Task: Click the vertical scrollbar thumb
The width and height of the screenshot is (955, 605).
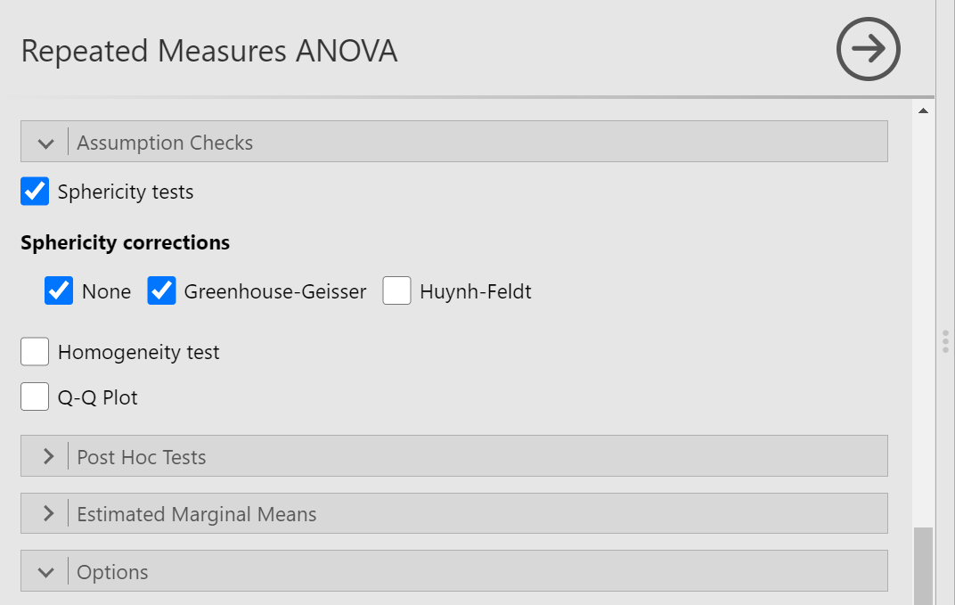Action: tap(923, 566)
